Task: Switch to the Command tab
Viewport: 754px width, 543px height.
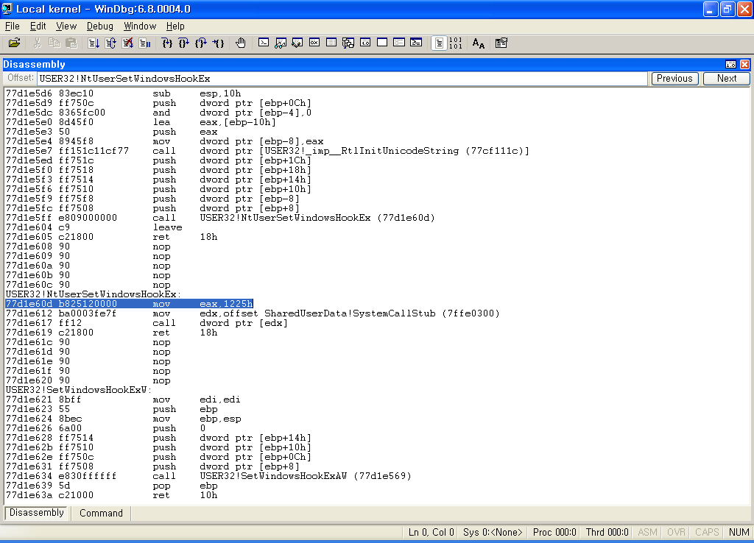Action: pos(101,514)
